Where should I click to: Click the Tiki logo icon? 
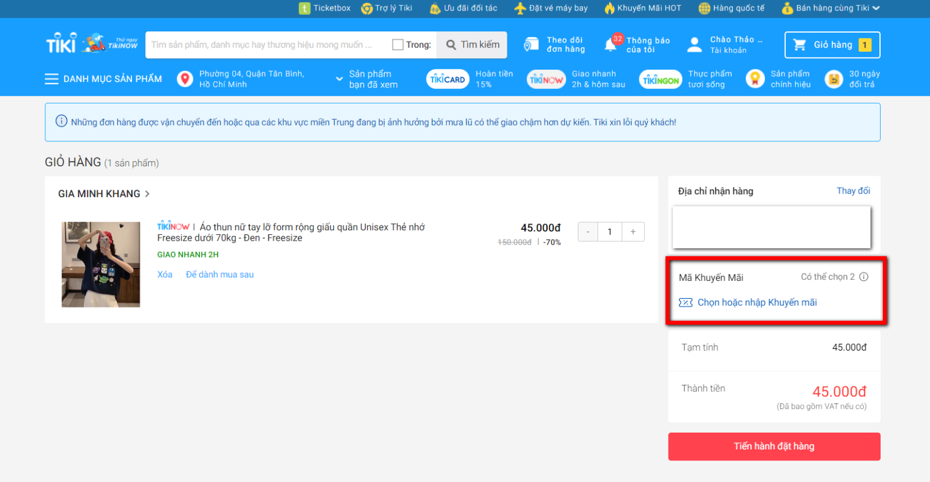pyautogui.click(x=61, y=44)
